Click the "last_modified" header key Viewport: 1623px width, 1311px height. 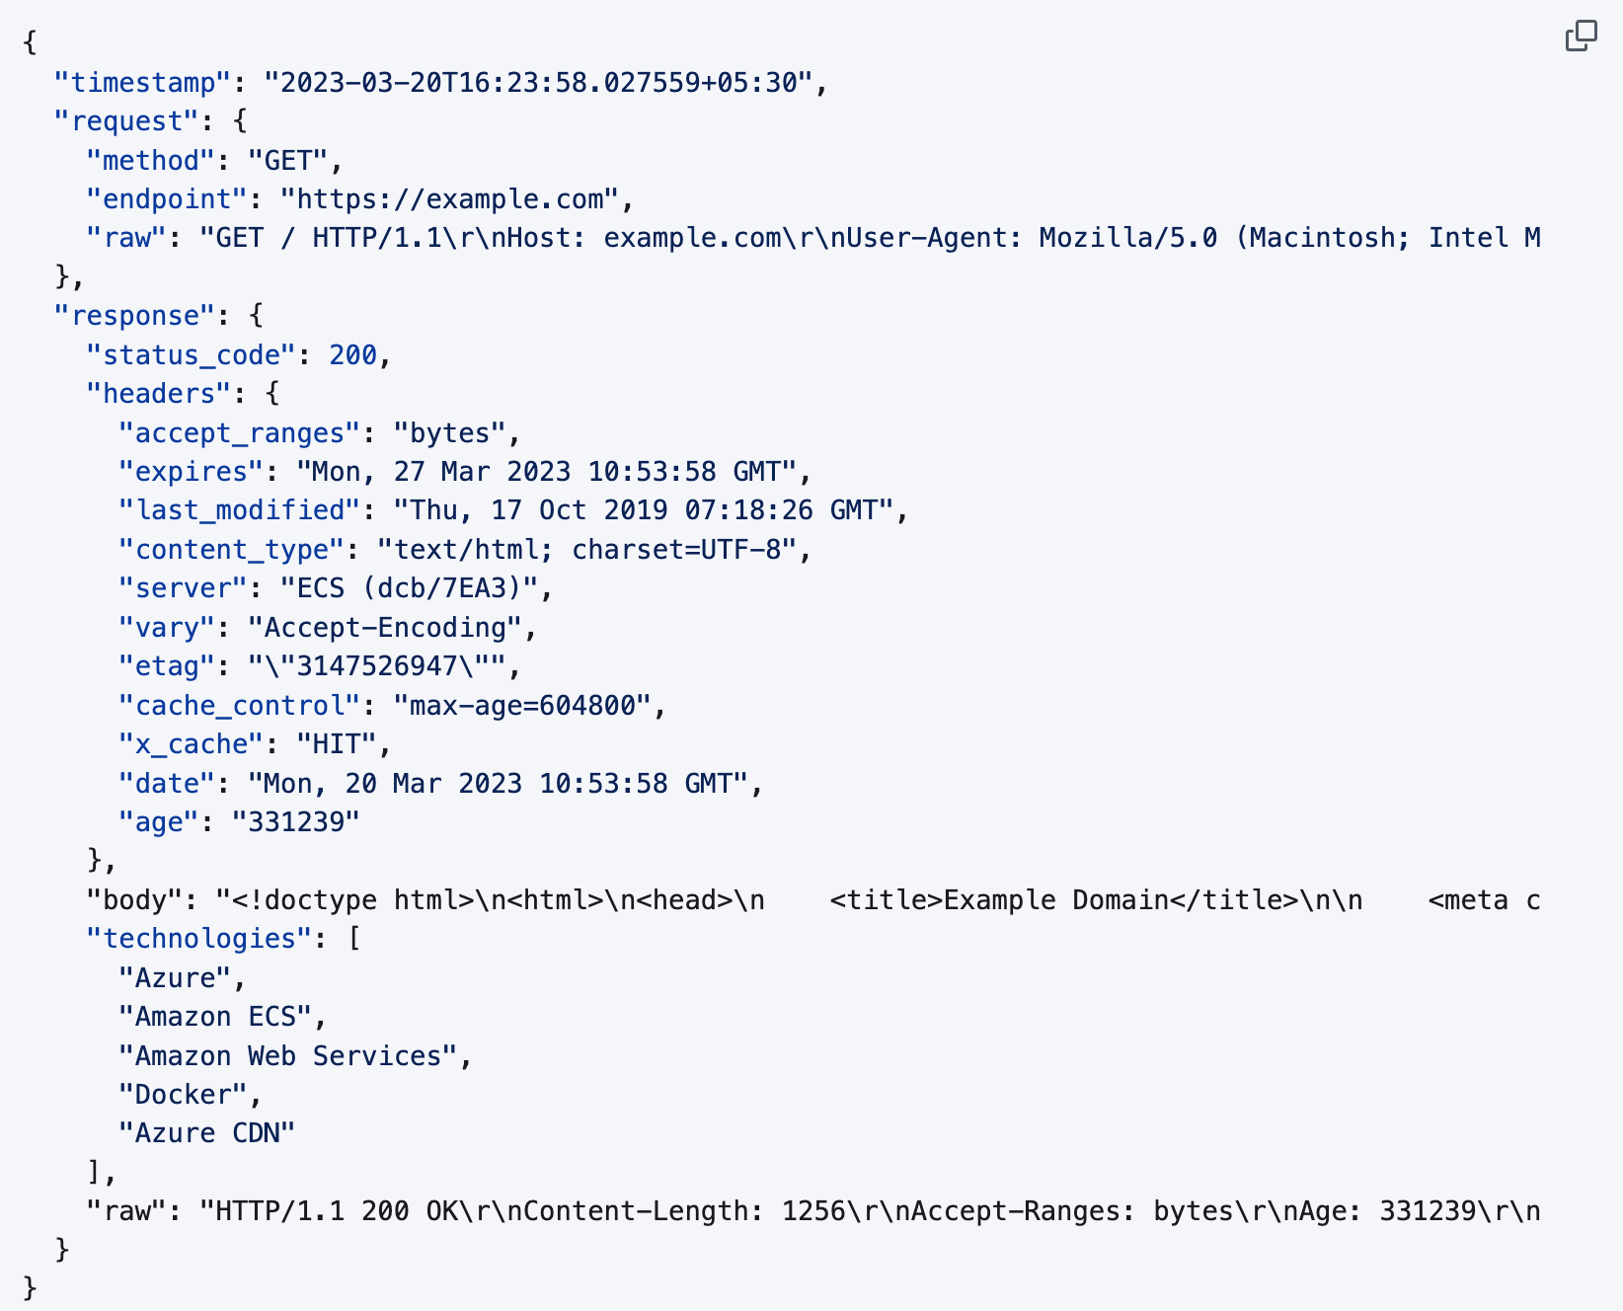pyautogui.click(x=239, y=510)
